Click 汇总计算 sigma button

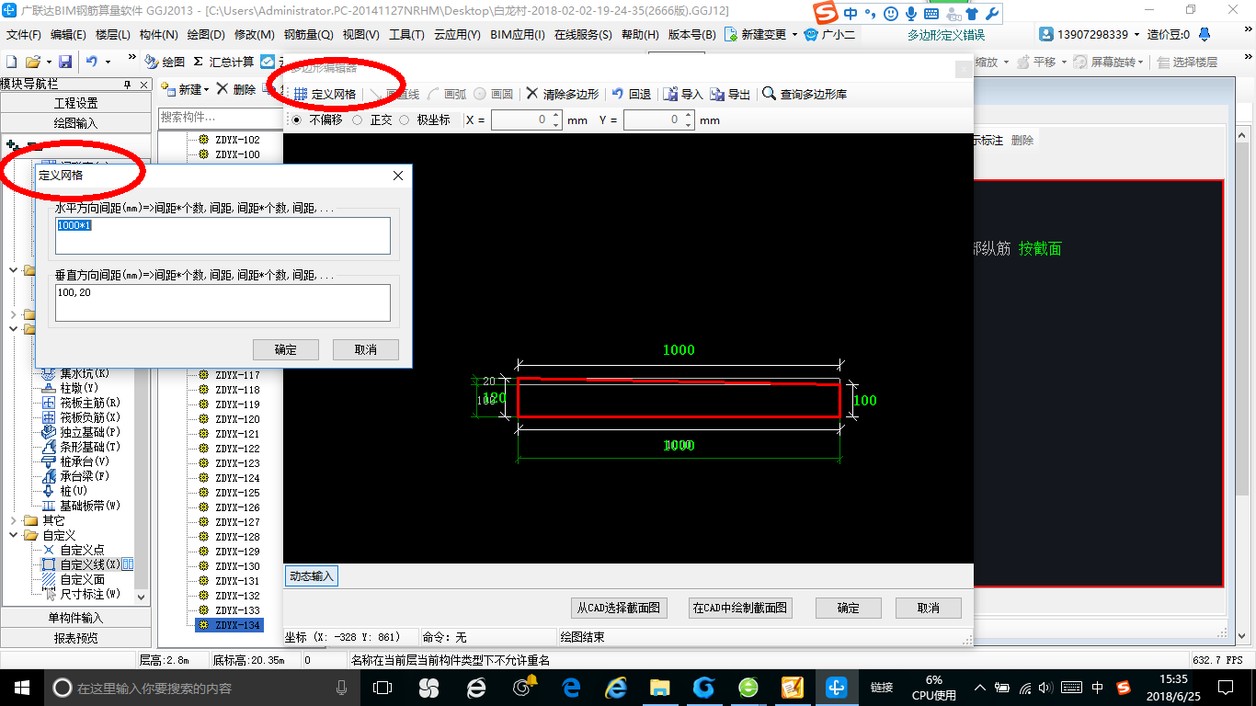point(223,62)
